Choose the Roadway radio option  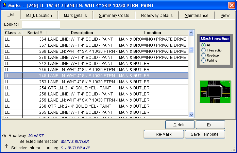point(203,56)
